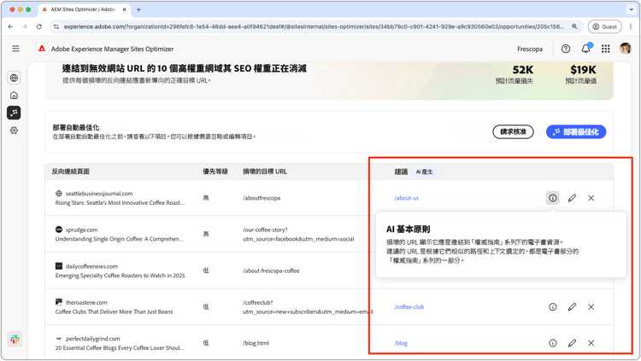Open the user profile avatar
This screenshot has width=641, height=361.
click(x=625, y=49)
